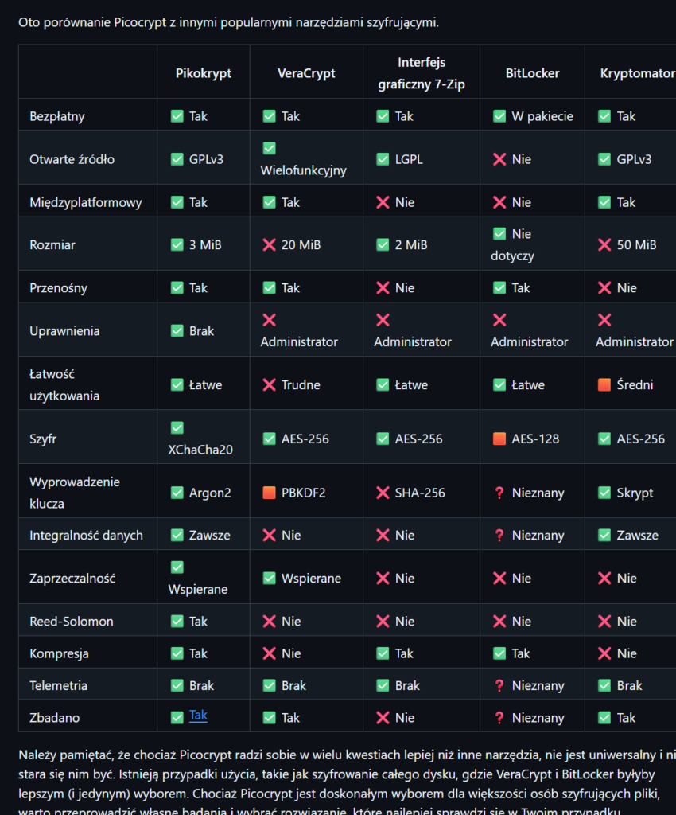
Task: Click the "Zbadano" row label
Action: tap(55, 718)
